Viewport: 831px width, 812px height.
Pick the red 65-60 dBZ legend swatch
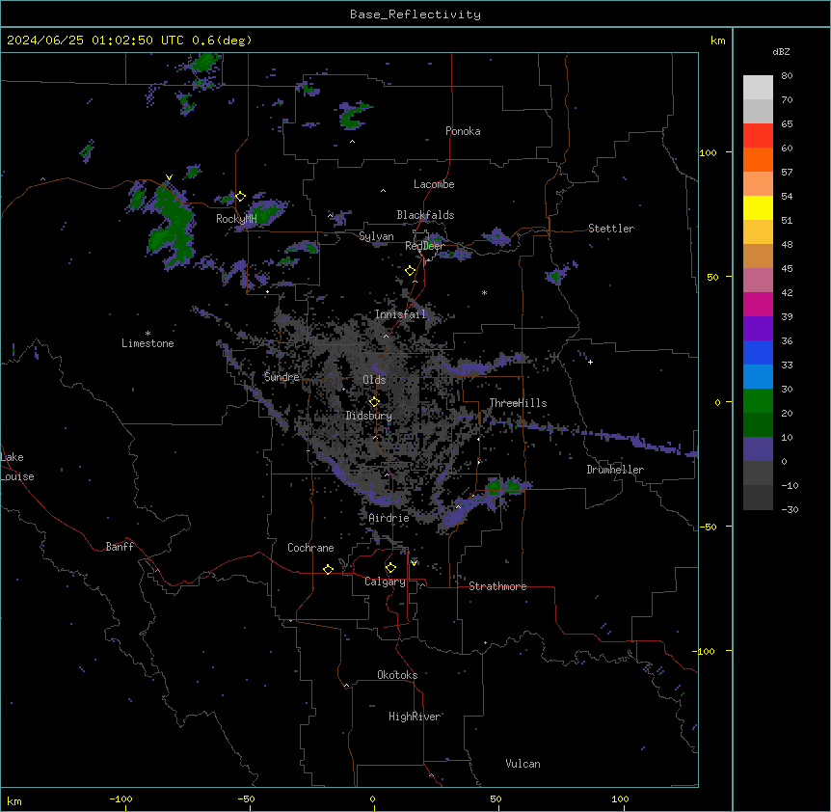(758, 135)
